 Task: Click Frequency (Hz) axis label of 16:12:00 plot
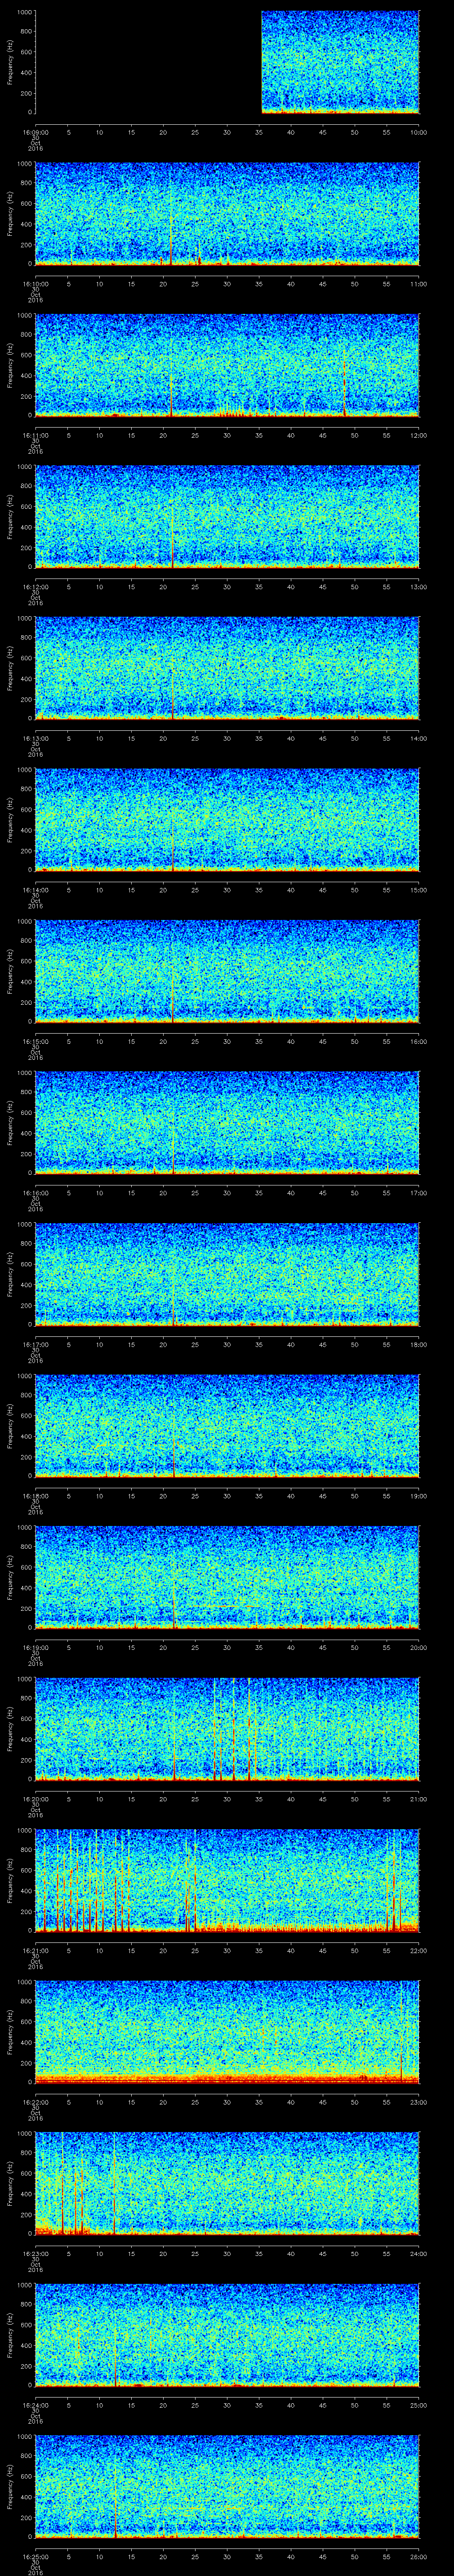10,516
